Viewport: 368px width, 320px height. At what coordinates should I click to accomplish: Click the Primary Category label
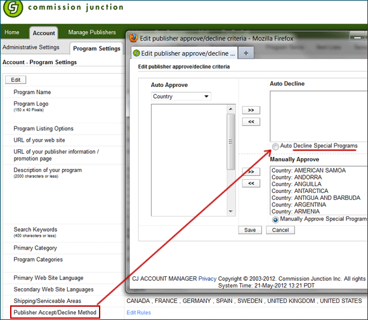[x=35, y=248]
